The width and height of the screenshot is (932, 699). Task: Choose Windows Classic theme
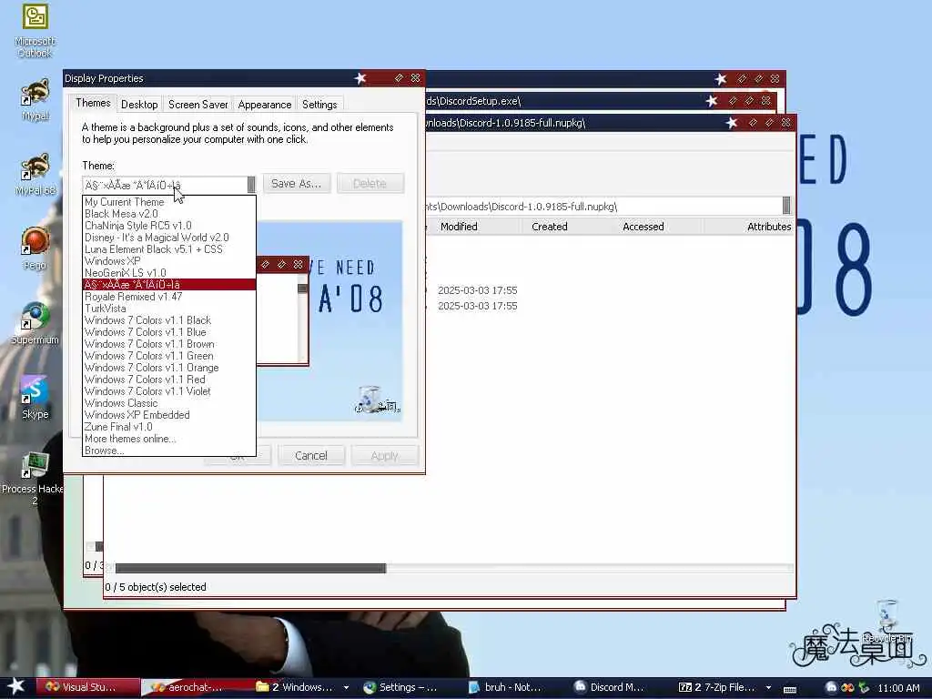pos(168,403)
